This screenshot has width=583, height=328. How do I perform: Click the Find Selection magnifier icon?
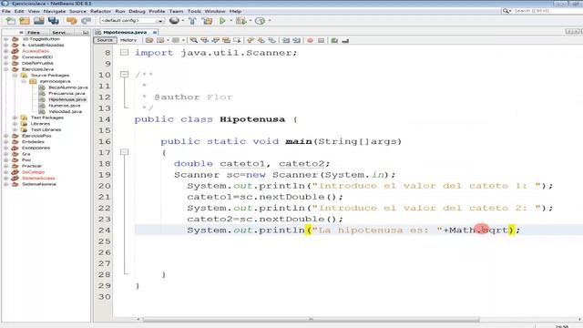(194, 40)
